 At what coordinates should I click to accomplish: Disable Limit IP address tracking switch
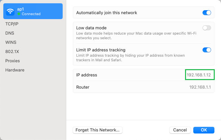pyautogui.click(x=206, y=50)
